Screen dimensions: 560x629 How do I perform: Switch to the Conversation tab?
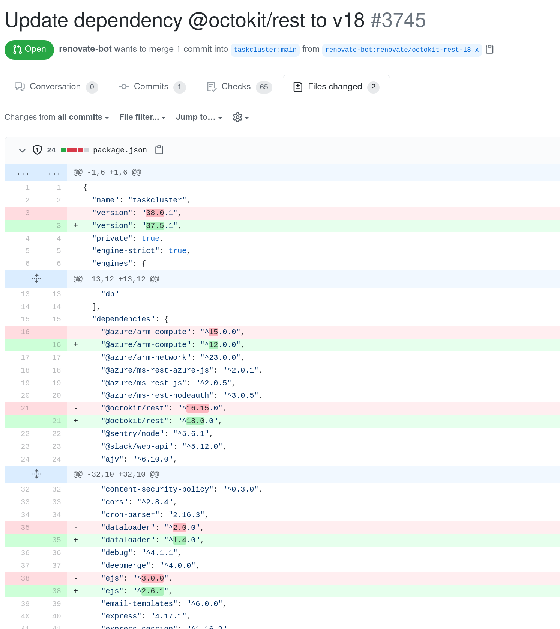coord(56,87)
